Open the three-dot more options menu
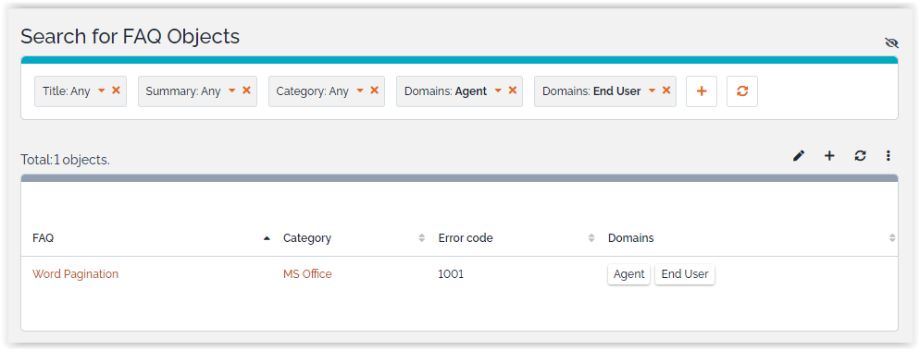 point(889,156)
